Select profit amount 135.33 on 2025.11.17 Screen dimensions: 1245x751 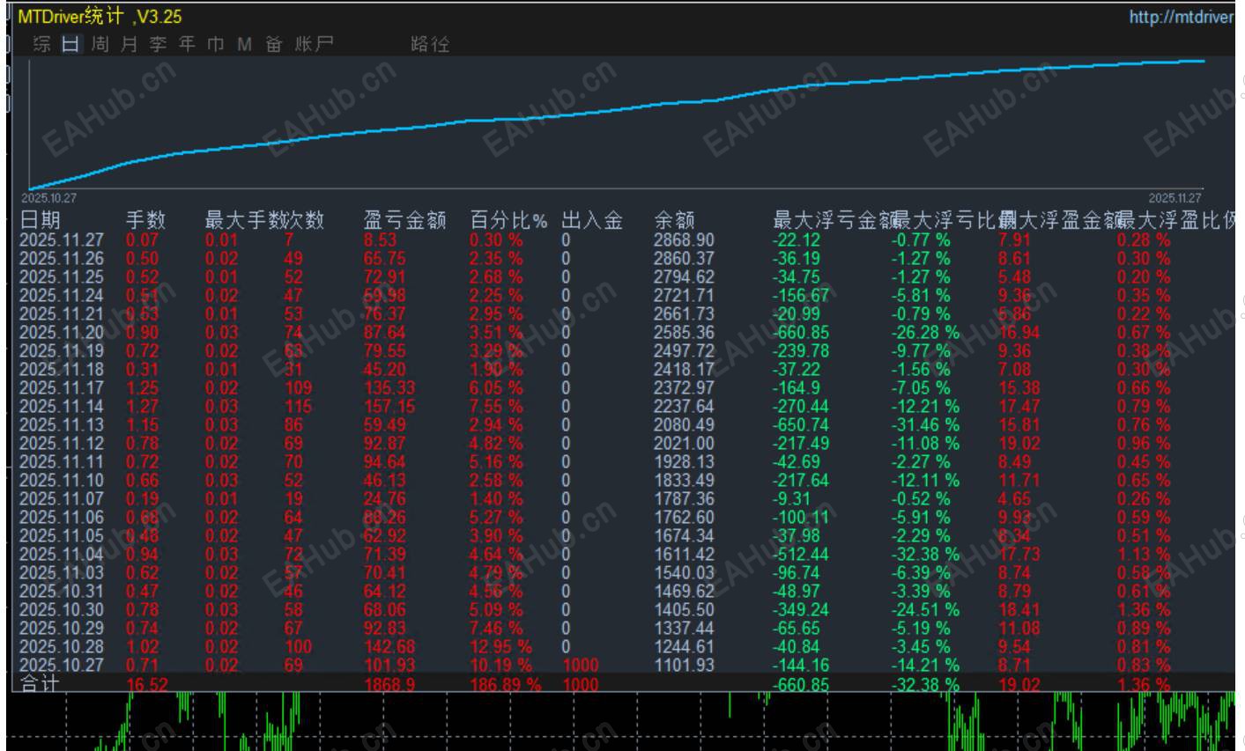389,388
